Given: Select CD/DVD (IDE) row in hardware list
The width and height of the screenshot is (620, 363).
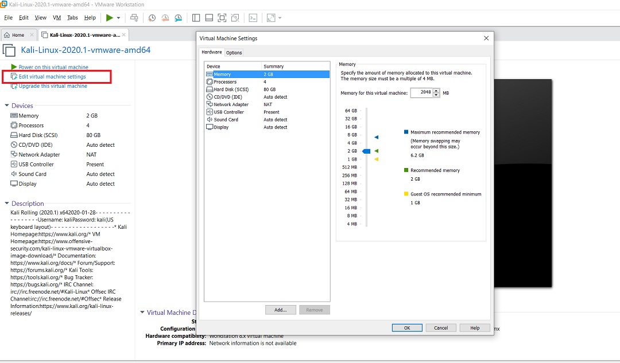Looking at the screenshot, I should (x=268, y=97).
